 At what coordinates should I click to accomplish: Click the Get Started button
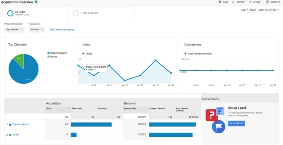coord(237,123)
